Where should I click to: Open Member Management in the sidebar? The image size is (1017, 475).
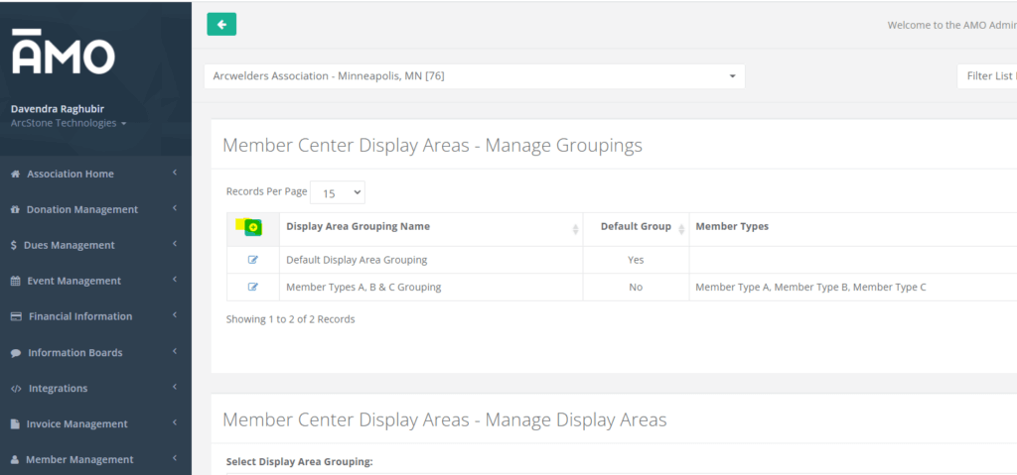pos(79,459)
